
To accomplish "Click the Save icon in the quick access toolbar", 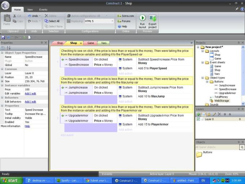I will (x=3, y=38).
